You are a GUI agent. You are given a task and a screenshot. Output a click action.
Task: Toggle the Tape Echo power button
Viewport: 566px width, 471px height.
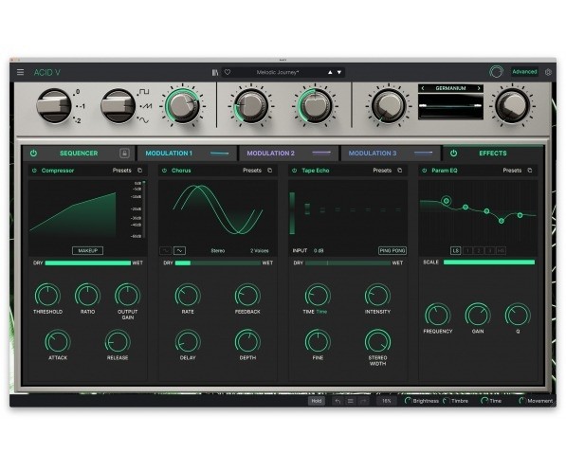[294, 171]
